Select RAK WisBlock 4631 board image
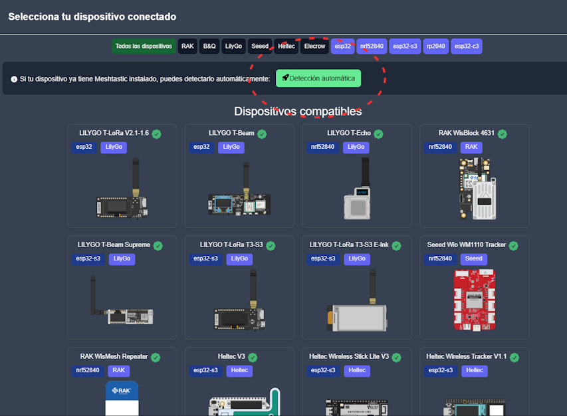567x416 pixels. tap(477, 189)
